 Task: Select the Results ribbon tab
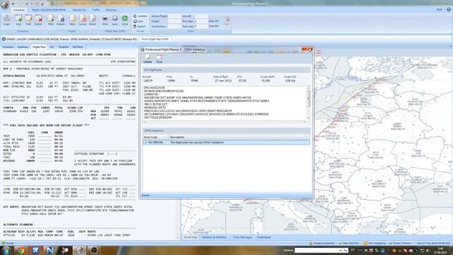(x=79, y=10)
